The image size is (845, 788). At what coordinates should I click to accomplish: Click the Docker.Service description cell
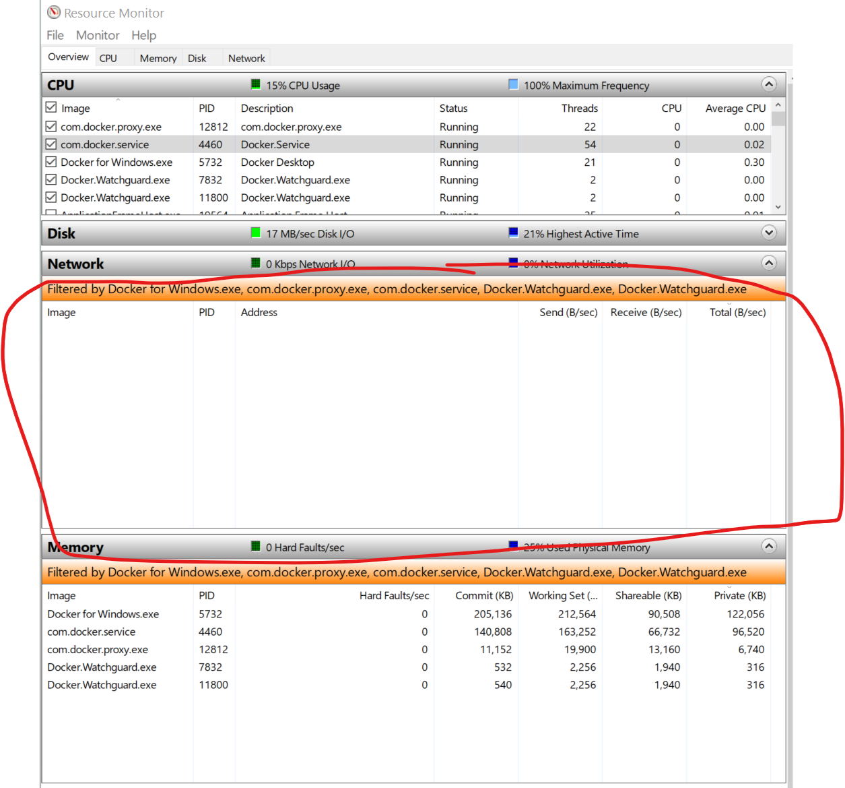(x=275, y=144)
